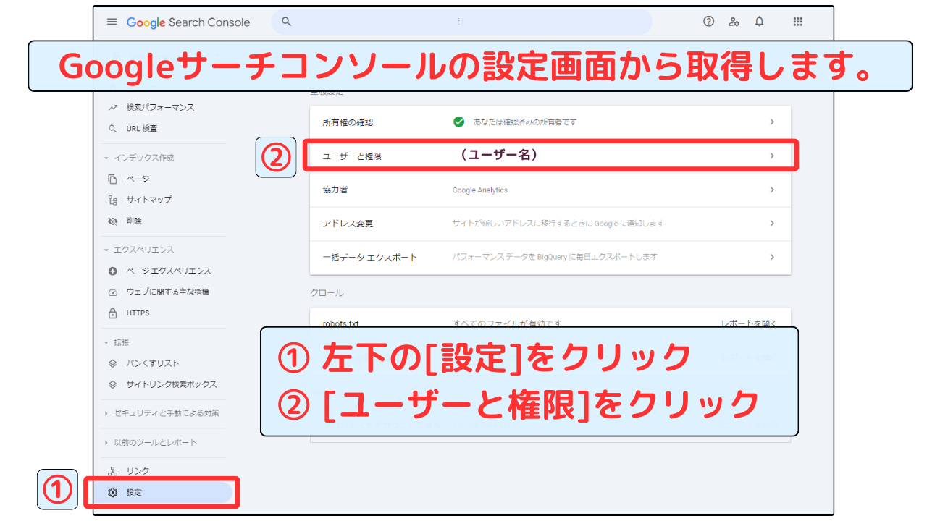Open パンくずリスト enhancement report
This screenshot has height=521, width=927.
[152, 363]
